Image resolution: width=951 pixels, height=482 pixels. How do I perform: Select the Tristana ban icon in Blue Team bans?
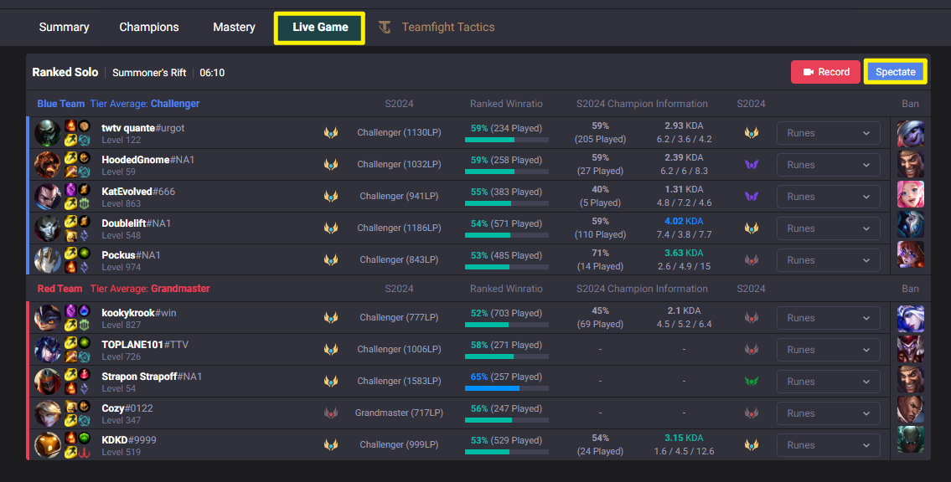coord(912,133)
